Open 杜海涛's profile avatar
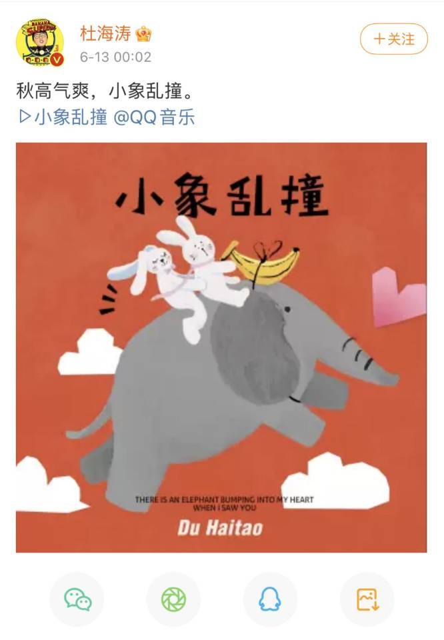Viewport: 444px width, 640px height. pyautogui.click(x=39, y=42)
